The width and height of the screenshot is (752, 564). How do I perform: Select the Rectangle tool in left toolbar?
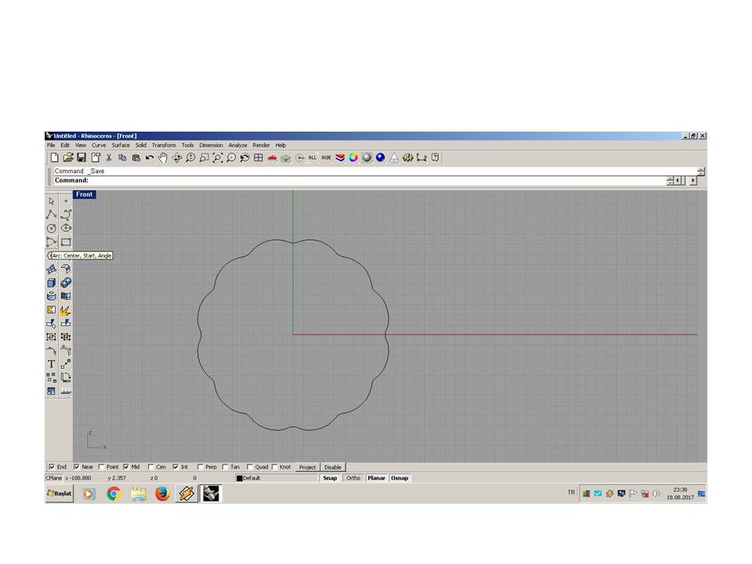66,242
